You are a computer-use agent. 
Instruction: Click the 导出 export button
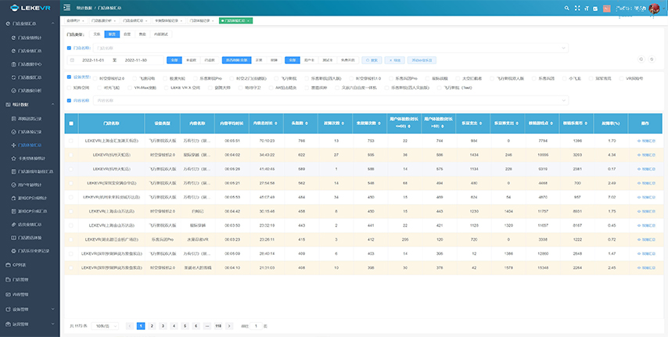[x=394, y=60]
